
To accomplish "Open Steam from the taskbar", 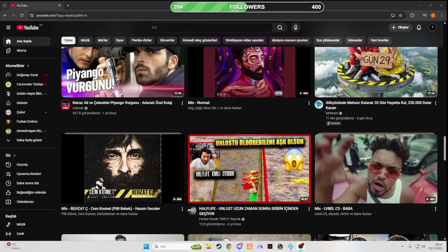I will pyautogui.click(x=219, y=246).
